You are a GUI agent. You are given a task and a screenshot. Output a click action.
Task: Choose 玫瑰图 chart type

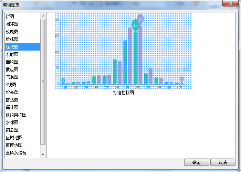[12, 32]
